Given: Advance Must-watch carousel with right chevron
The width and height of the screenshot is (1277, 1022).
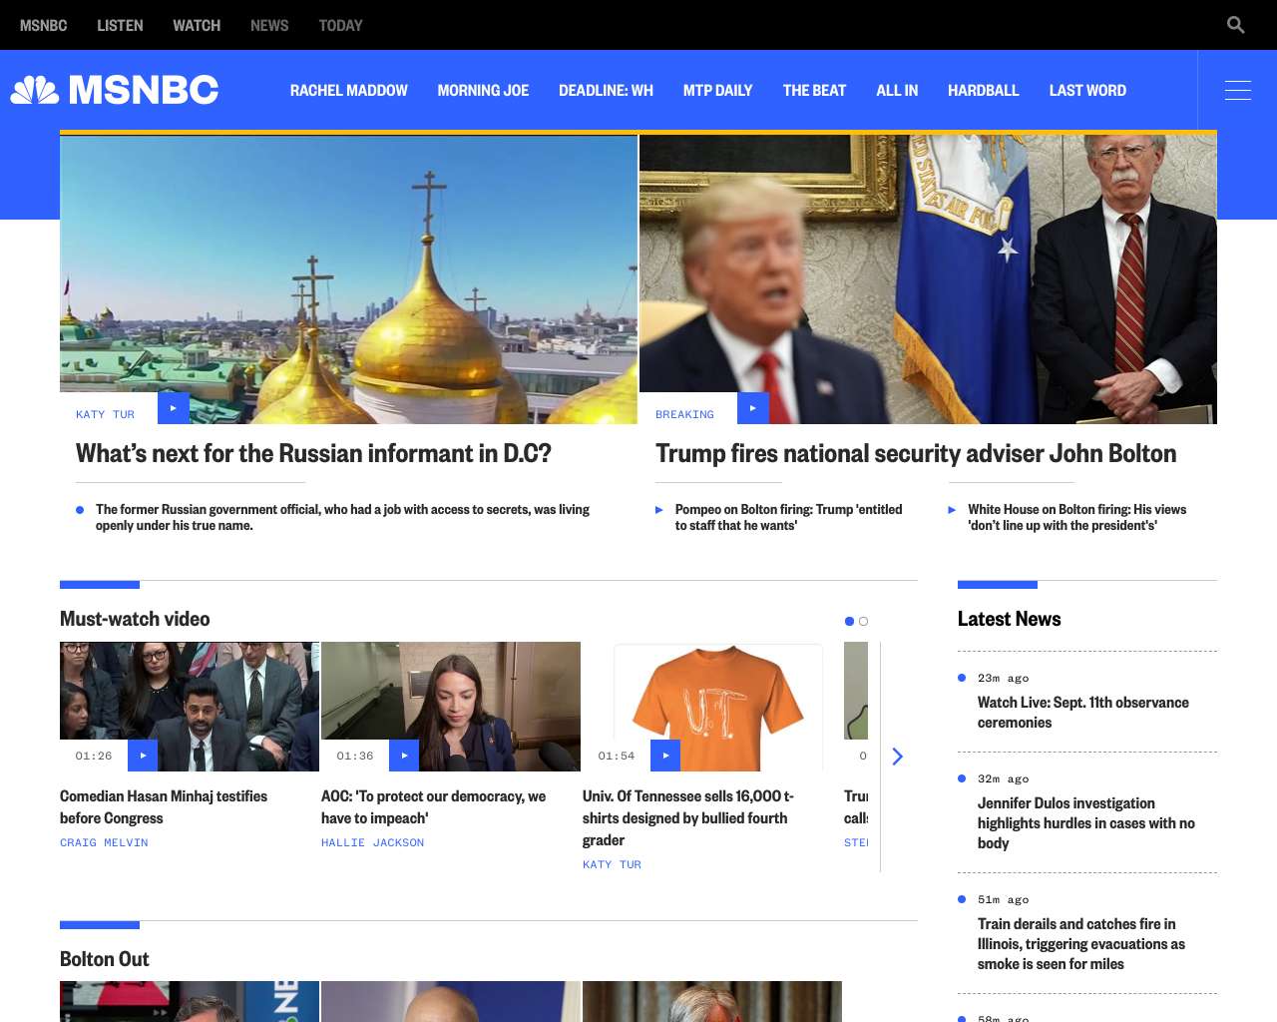Looking at the screenshot, I should 897,757.
